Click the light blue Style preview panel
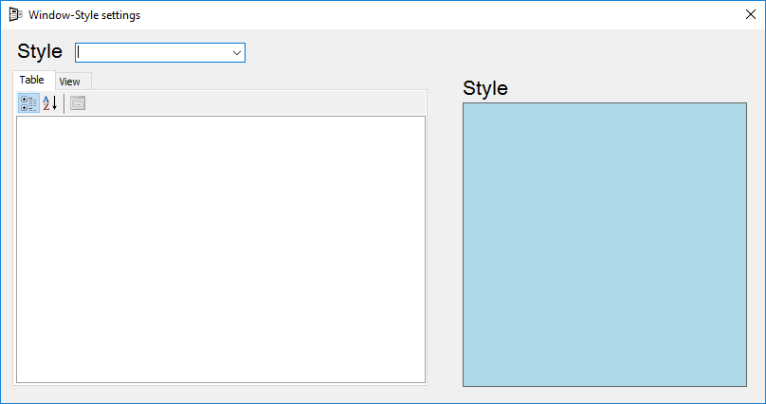Viewport: 766px width, 404px height. [605, 245]
